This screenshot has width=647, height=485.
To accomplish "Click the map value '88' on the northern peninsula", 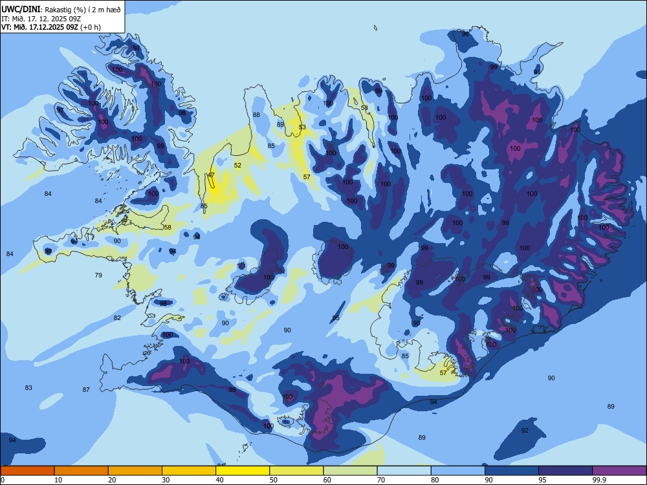I will (256, 114).
